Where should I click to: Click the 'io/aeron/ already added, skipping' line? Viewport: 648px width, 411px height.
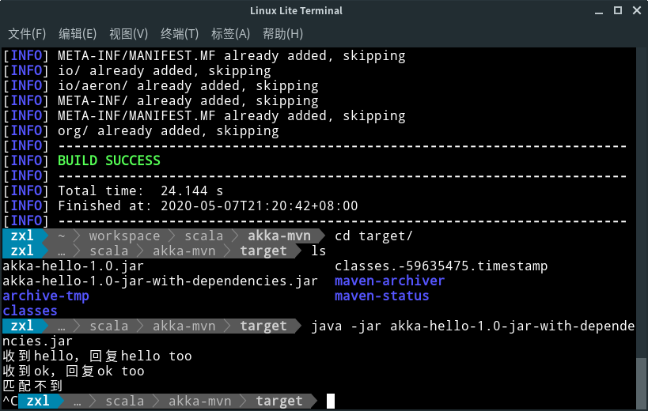coord(188,86)
